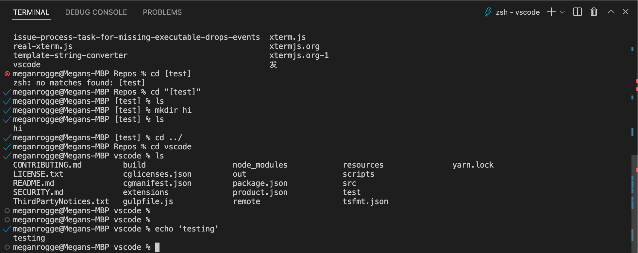Click the blue lightning bolt terminal icon
This screenshot has width=638, height=253.
pos(488,12)
